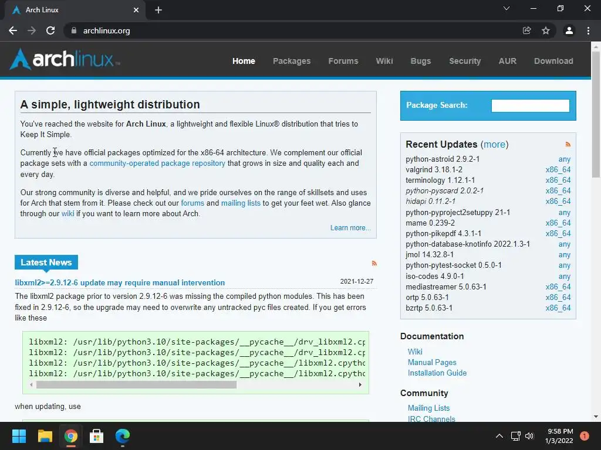This screenshot has width=601, height=450.
Task: Click the Recent Updates RSS feed icon
Action: [568, 144]
